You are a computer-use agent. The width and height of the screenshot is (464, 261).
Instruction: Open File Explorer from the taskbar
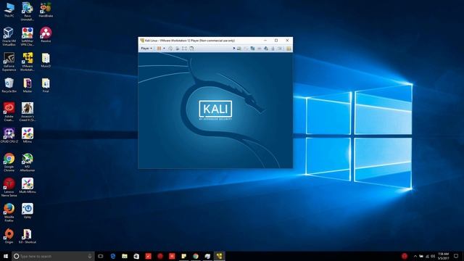coord(125,256)
